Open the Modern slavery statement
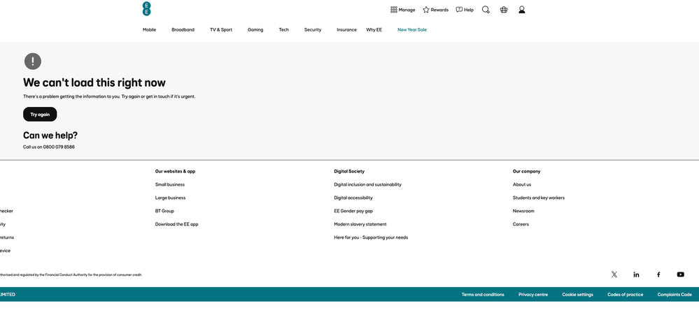Viewport: 699px width, 315px height. coord(360,224)
